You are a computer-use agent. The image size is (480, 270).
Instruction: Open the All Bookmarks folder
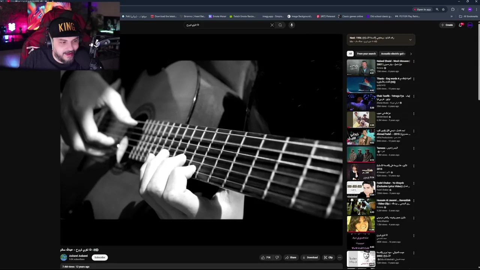[468, 16]
